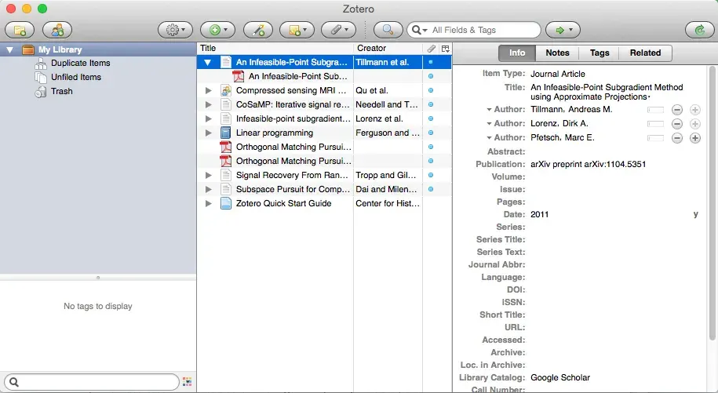Viewport: 718px width, 393px height.
Task: Click Add Item by Identifier wand
Action: 257,30
